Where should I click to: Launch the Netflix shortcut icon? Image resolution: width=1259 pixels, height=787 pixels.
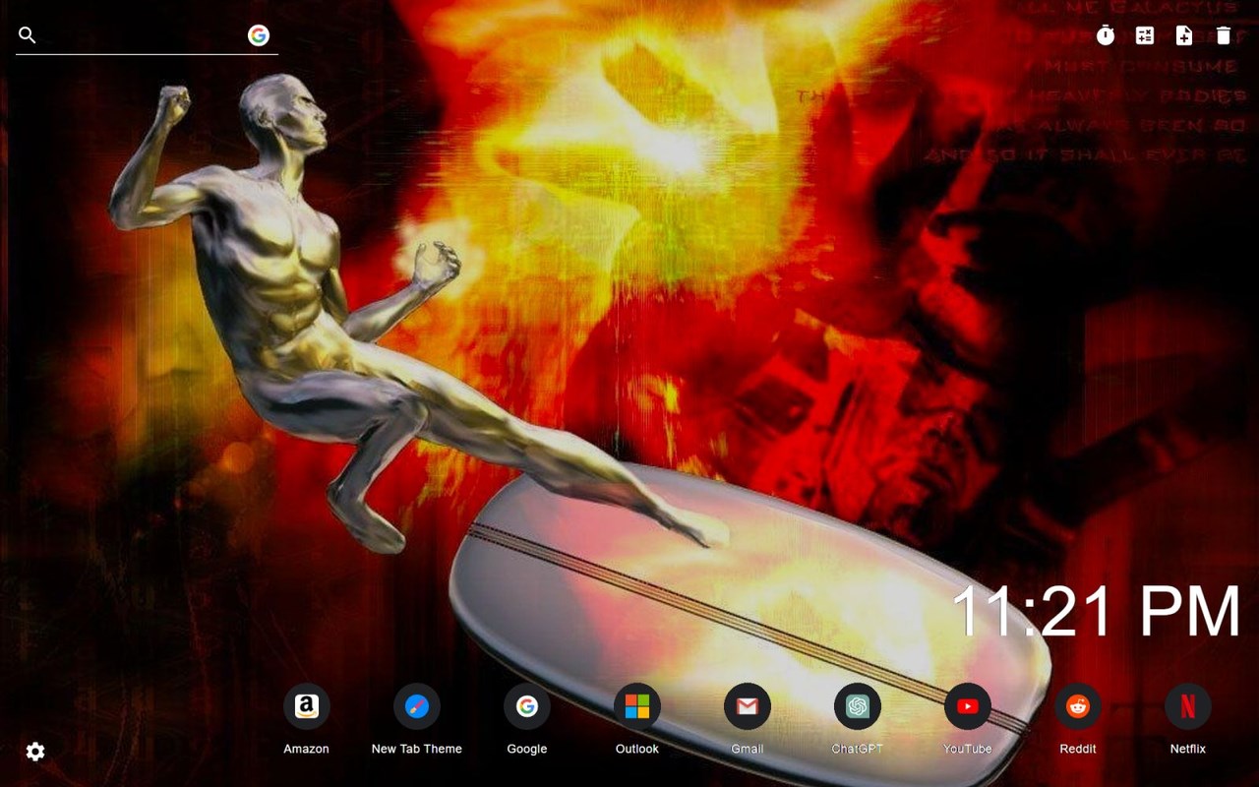click(1188, 706)
